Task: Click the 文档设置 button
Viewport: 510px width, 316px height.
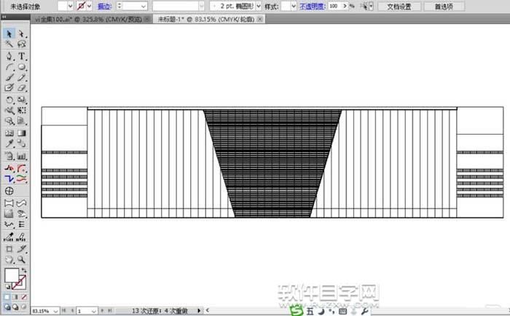Action: pos(399,6)
